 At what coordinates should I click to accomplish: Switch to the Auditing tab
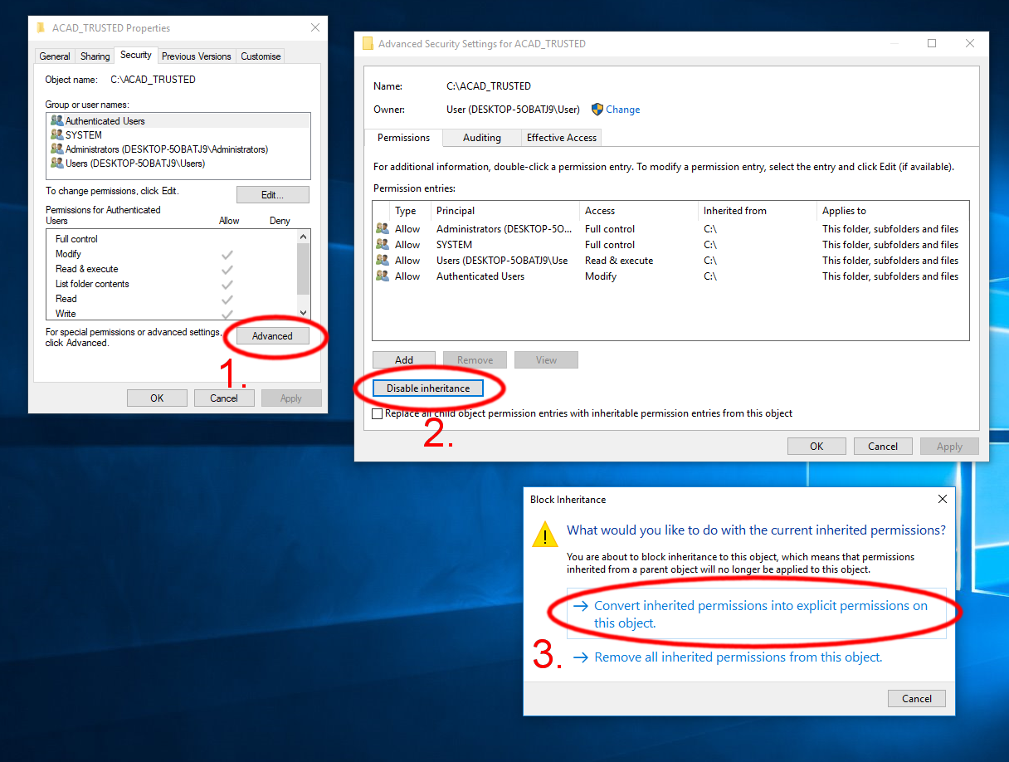tap(481, 138)
